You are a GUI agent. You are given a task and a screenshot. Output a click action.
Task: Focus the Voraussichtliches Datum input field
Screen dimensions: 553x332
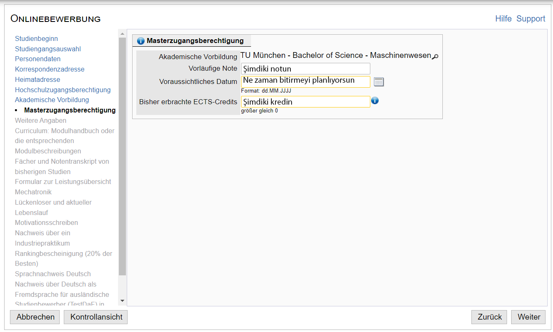point(305,81)
